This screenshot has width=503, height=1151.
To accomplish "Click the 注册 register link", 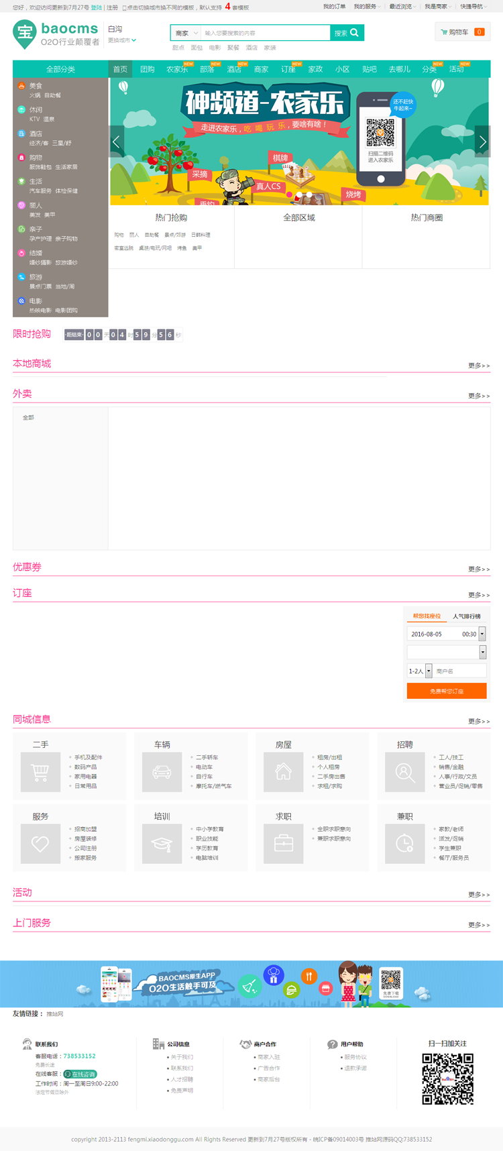I will pos(112,7).
